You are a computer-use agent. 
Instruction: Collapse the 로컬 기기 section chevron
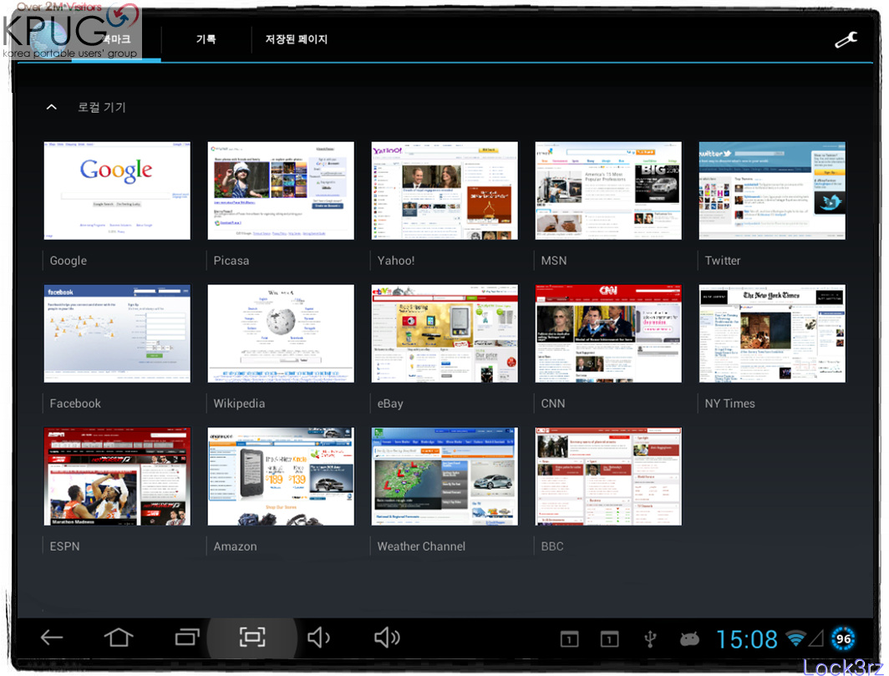pyautogui.click(x=52, y=107)
